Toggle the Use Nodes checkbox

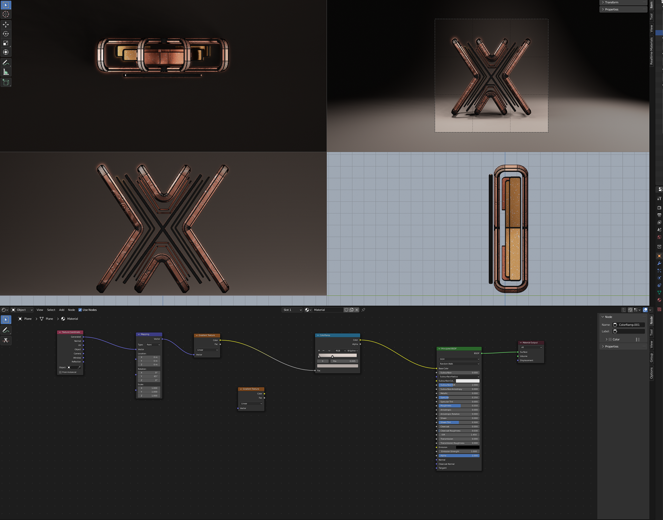coord(80,310)
